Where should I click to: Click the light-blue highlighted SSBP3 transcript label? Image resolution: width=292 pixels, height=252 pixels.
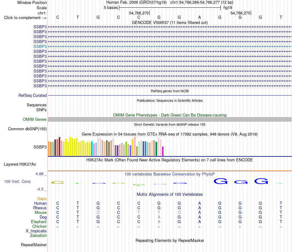pyautogui.click(x=40, y=46)
